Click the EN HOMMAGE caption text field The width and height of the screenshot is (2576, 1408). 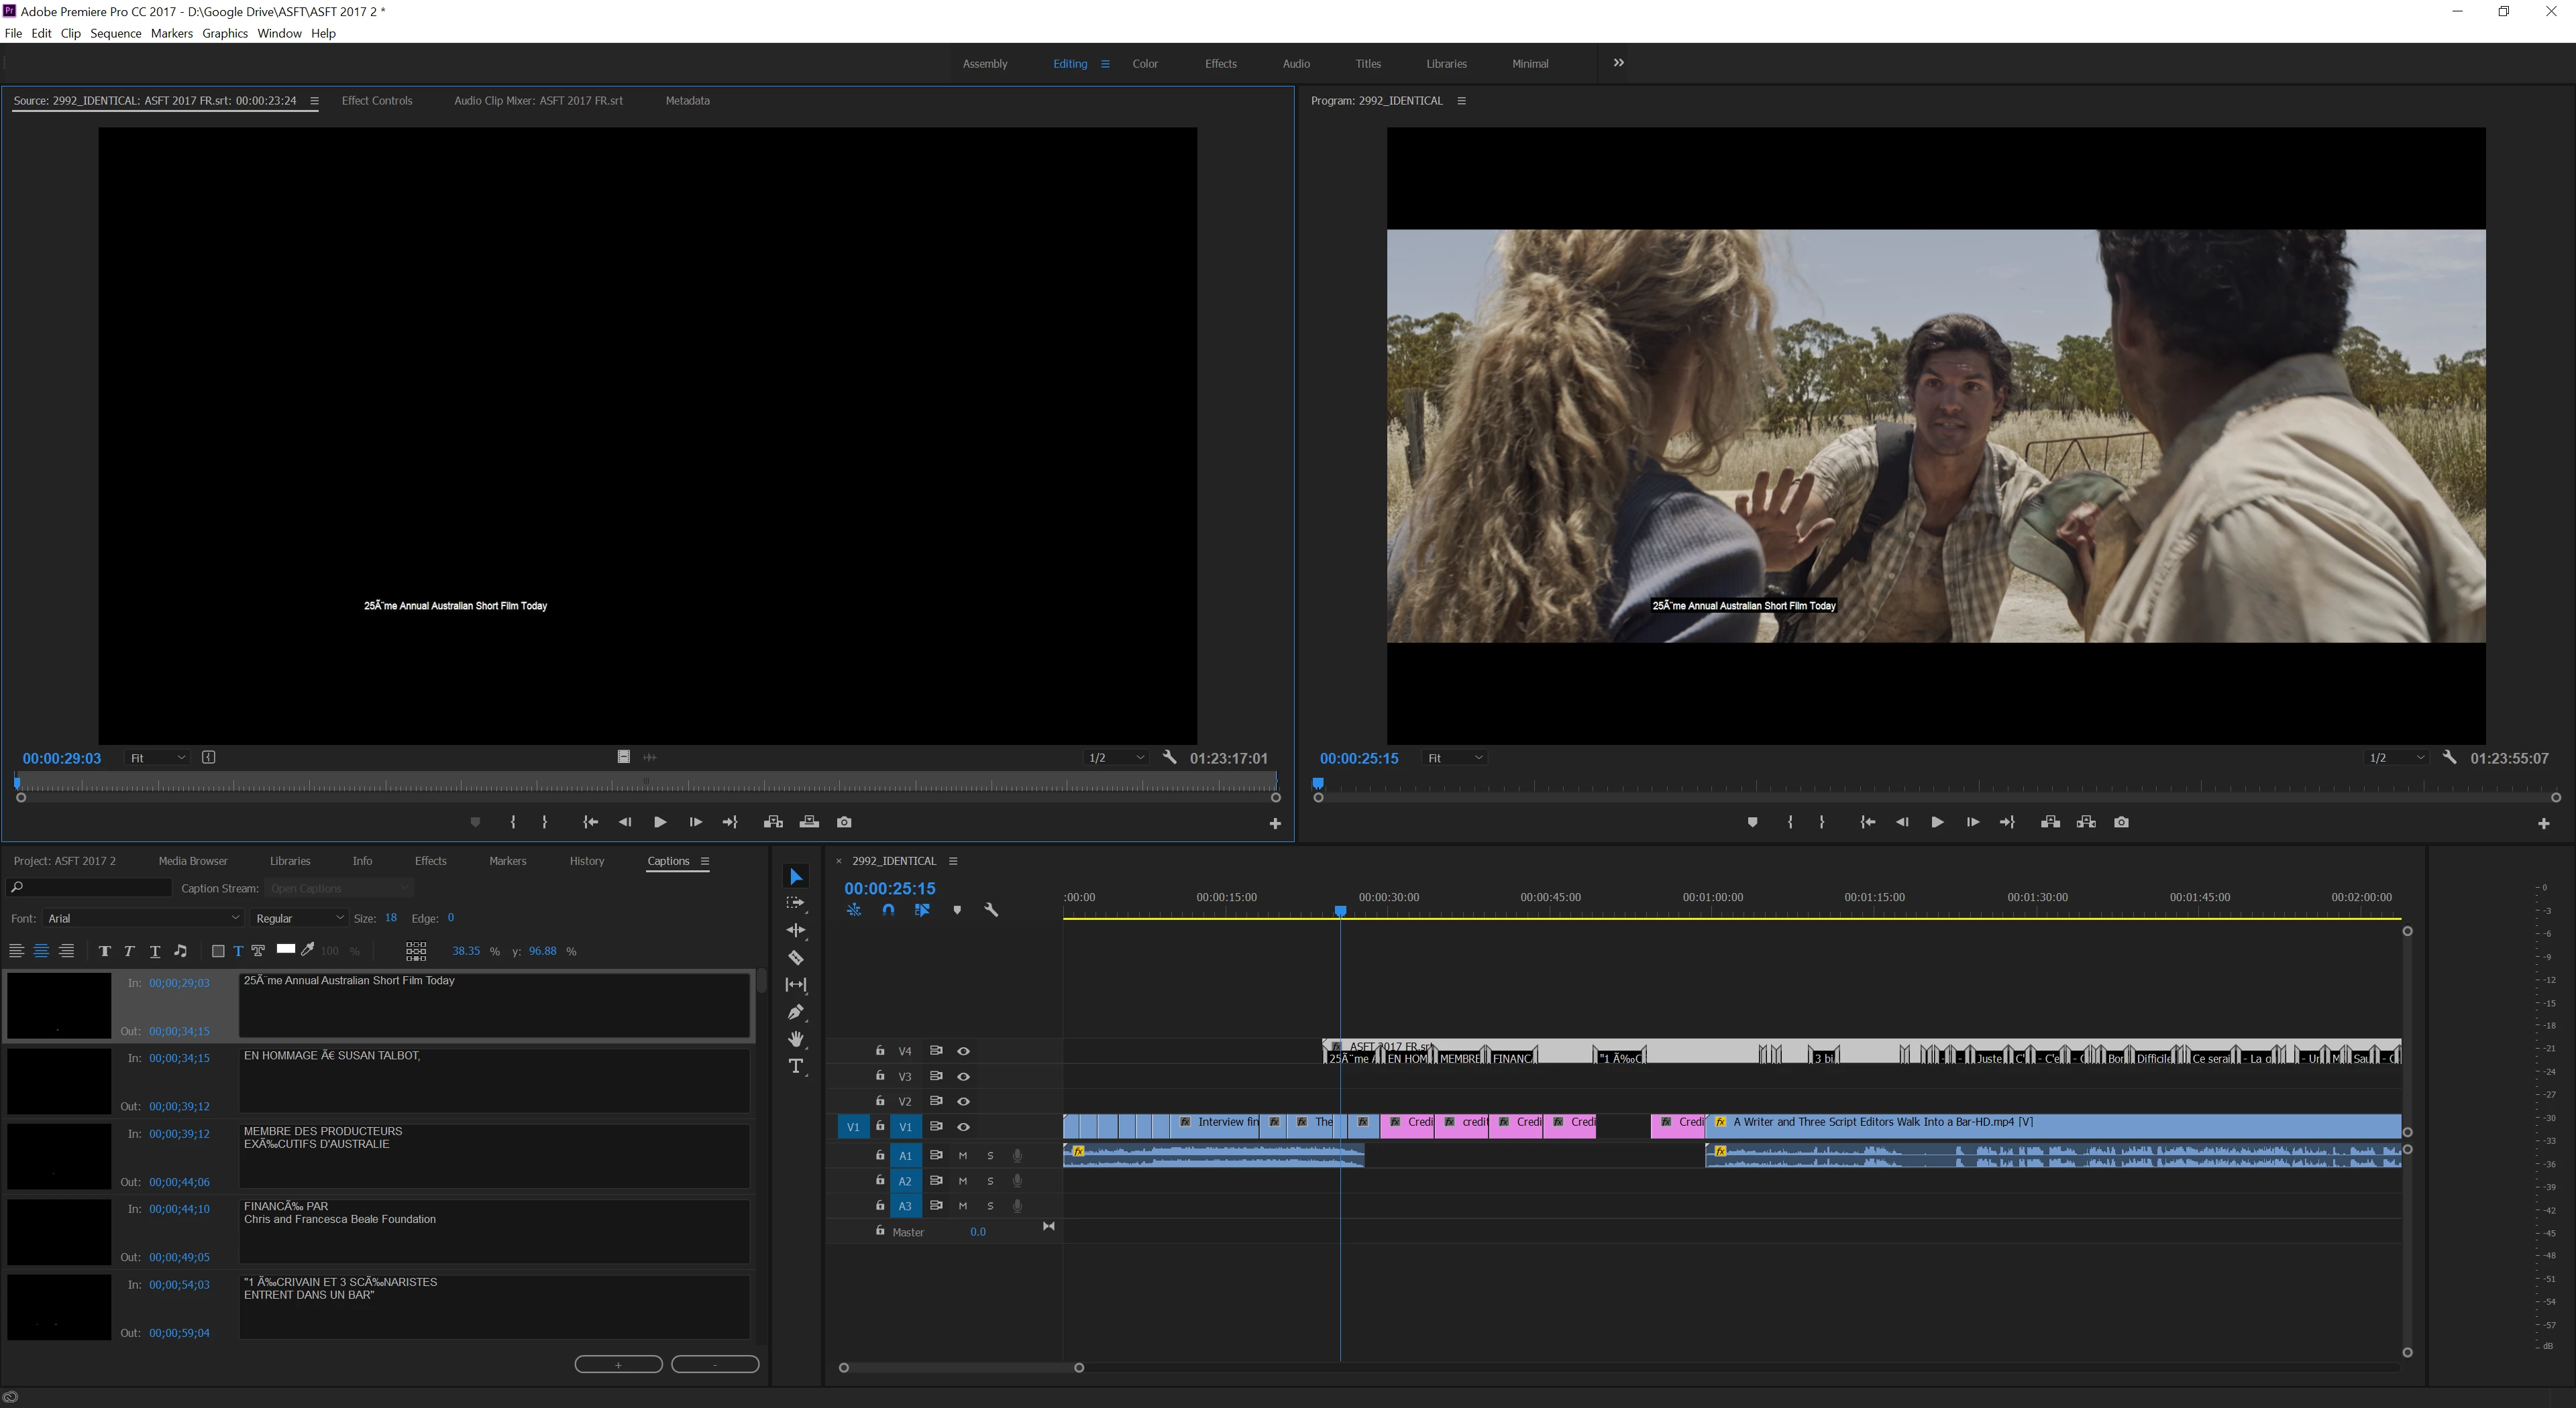click(x=494, y=1079)
